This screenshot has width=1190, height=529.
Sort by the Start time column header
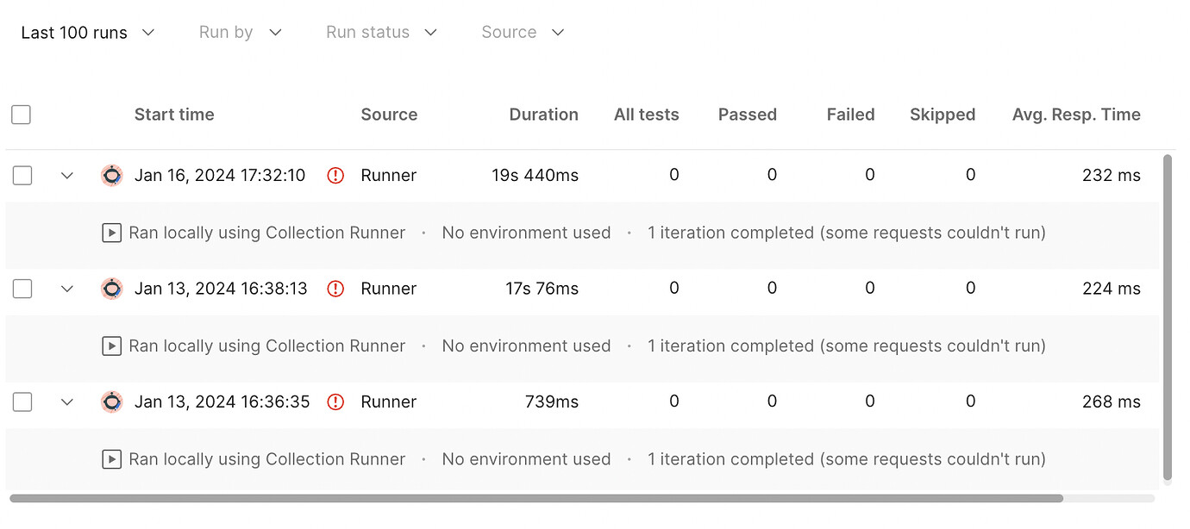click(174, 115)
